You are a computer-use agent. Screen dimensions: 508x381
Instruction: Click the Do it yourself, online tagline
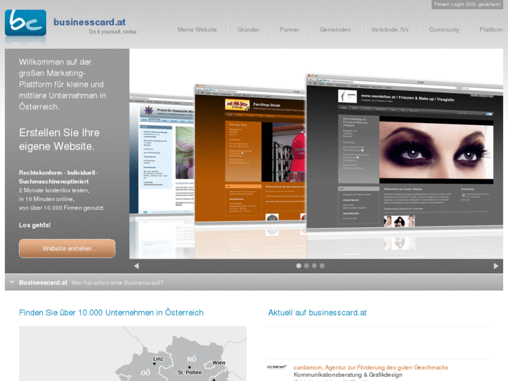(x=113, y=31)
